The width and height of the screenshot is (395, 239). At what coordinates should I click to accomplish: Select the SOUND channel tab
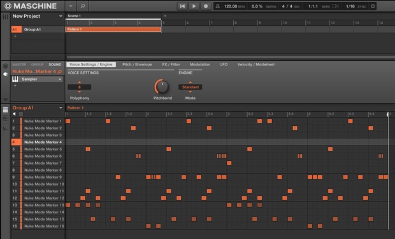[x=55, y=65]
